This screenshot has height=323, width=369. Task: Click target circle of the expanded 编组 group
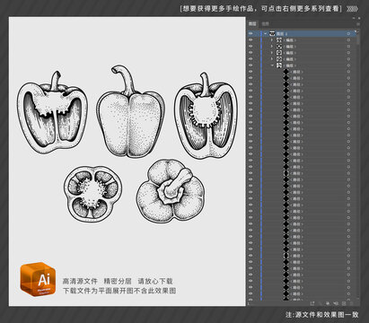click(348, 65)
